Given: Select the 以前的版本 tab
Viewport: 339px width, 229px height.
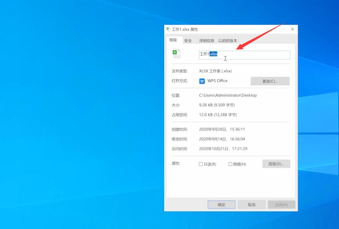Looking at the screenshot, I should 228,41.
